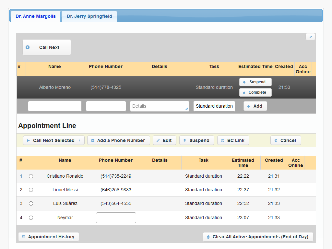The width and height of the screenshot is (332, 249).
Task: Switch to Dr. Jerry Springfield tab
Action: [89, 16]
